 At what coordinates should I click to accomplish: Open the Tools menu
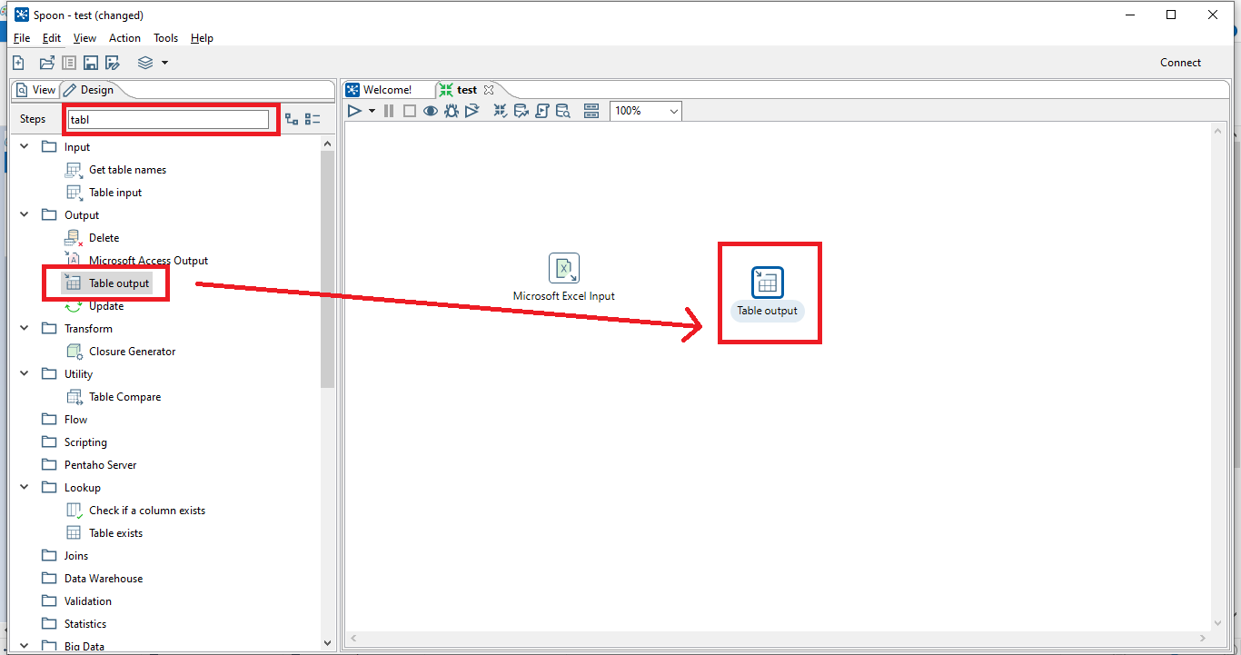pyautogui.click(x=166, y=38)
